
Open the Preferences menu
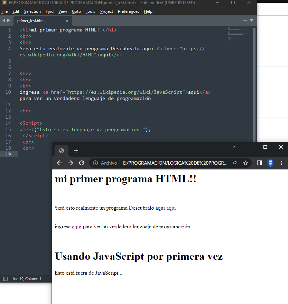[x=128, y=11]
